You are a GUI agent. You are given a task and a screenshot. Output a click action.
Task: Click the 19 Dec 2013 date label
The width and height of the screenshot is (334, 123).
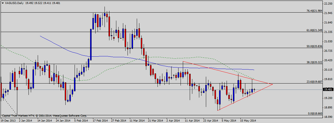[8, 121]
